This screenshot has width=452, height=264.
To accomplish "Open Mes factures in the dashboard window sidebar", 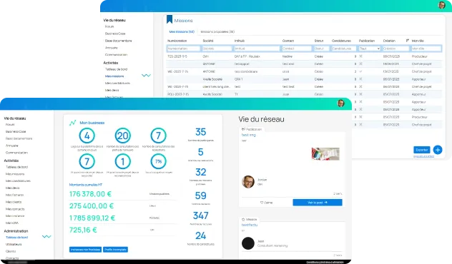I will (15, 195).
